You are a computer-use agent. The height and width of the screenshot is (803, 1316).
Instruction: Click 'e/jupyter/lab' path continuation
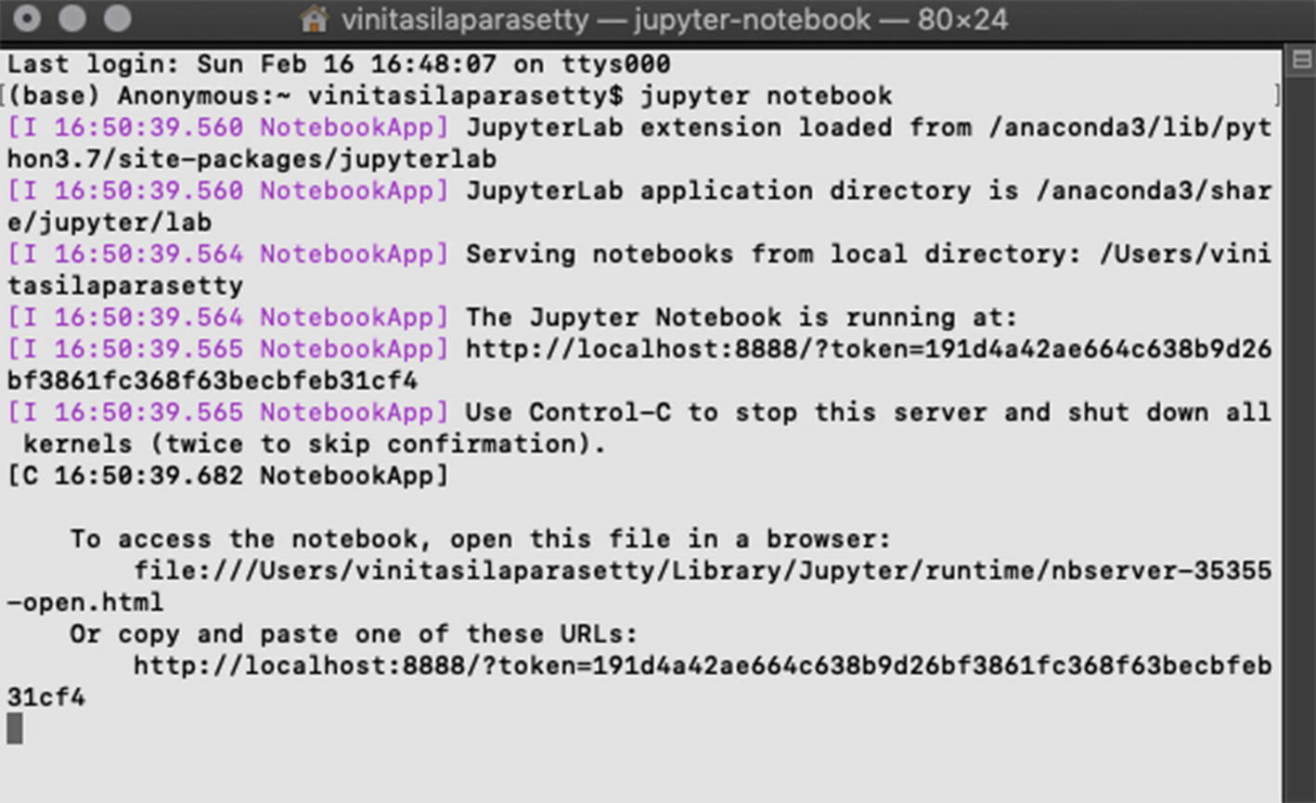[110, 223]
